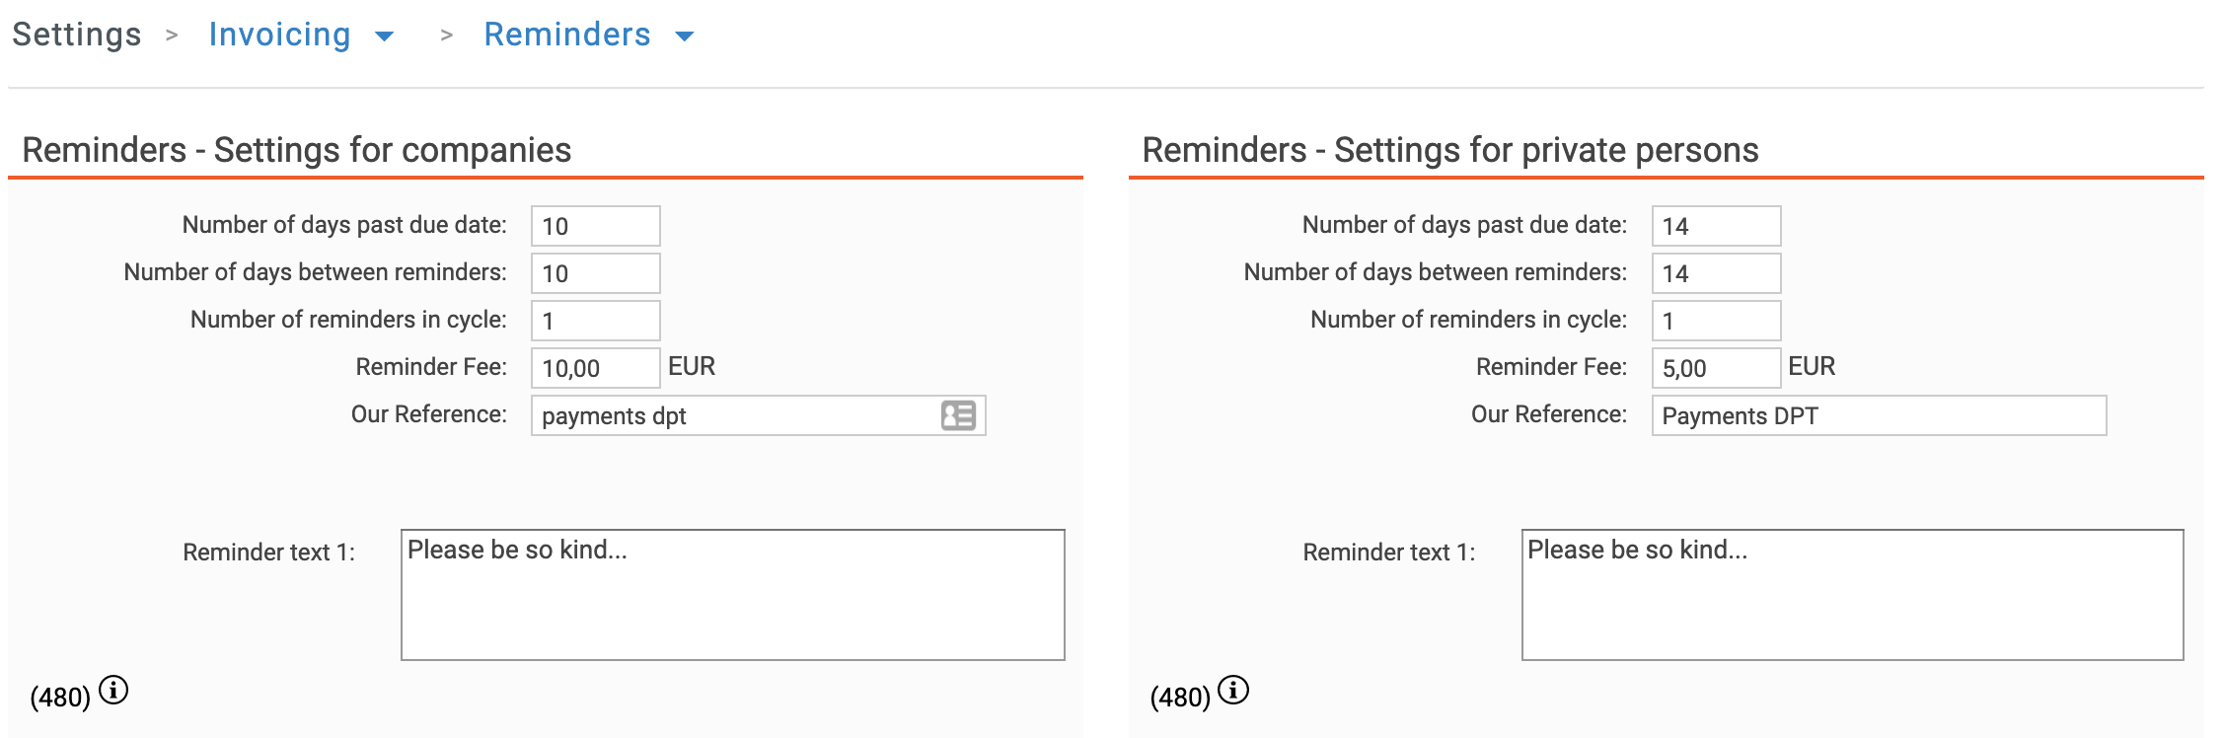The image size is (2224, 738).
Task: Expand the Invoicing breadcrumb dropdown arrow
Action: pyautogui.click(x=385, y=37)
